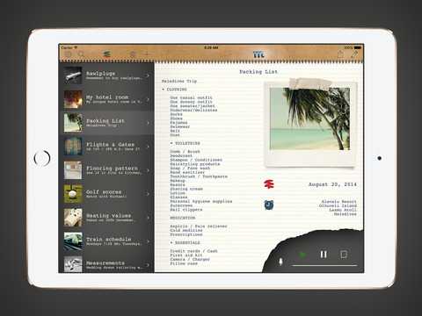The image size is (422, 316).
Task: Click chevron on Packing List row
Action: 148,123
